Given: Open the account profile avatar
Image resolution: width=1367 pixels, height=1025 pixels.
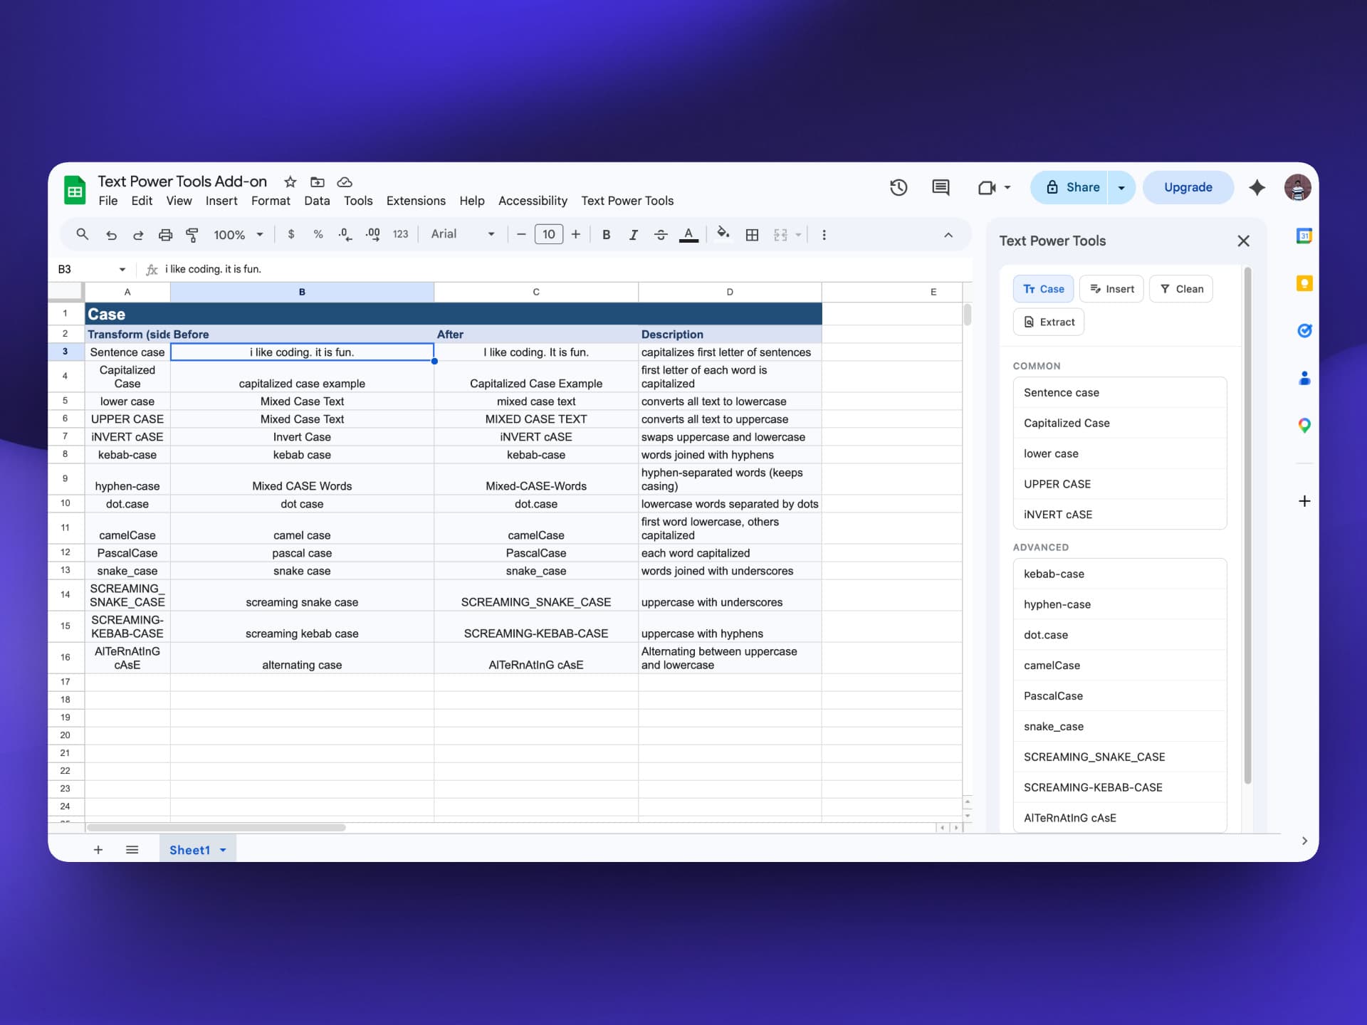Looking at the screenshot, I should click(1297, 188).
